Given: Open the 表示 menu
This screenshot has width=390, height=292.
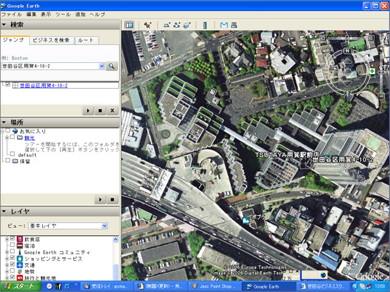Looking at the screenshot, I should point(46,15).
